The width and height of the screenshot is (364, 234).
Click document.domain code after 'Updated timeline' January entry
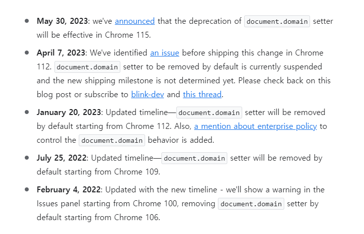pos(209,113)
